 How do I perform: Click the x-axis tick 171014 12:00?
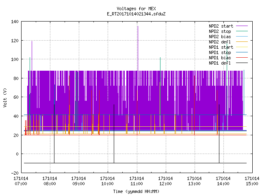pyautogui.click(x=165, y=181)
